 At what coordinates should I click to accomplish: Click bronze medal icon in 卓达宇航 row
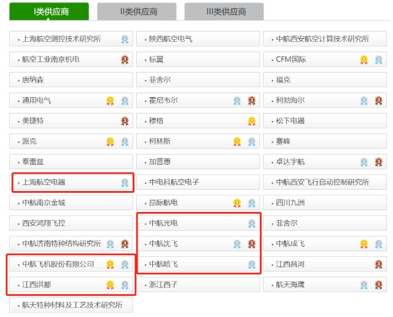pos(378,162)
